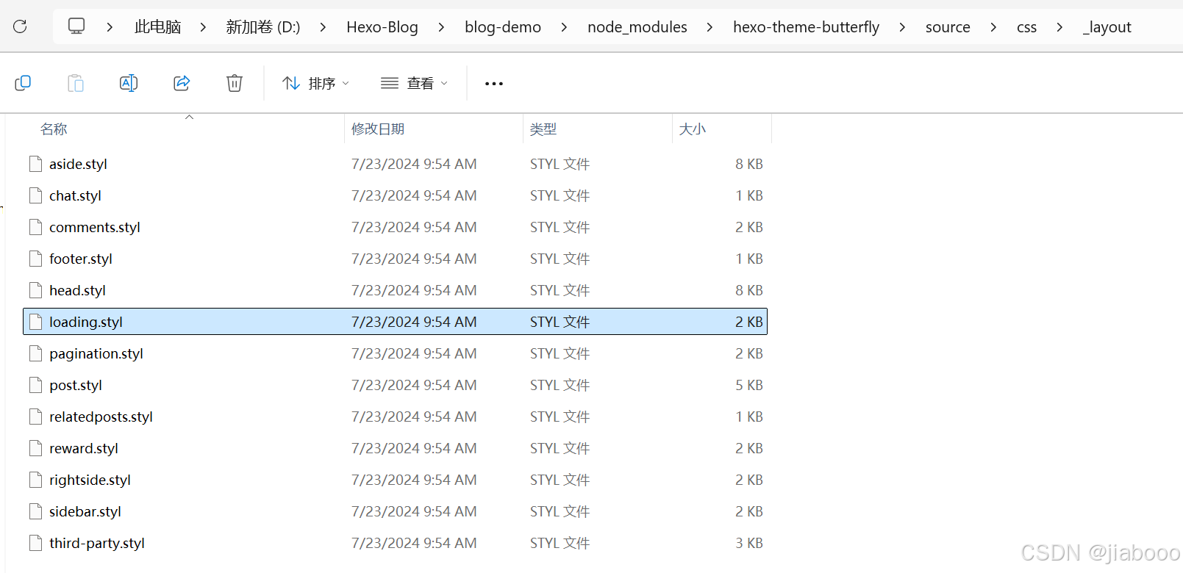Select the chat.styl file
The height and width of the screenshot is (573, 1183).
point(396,195)
